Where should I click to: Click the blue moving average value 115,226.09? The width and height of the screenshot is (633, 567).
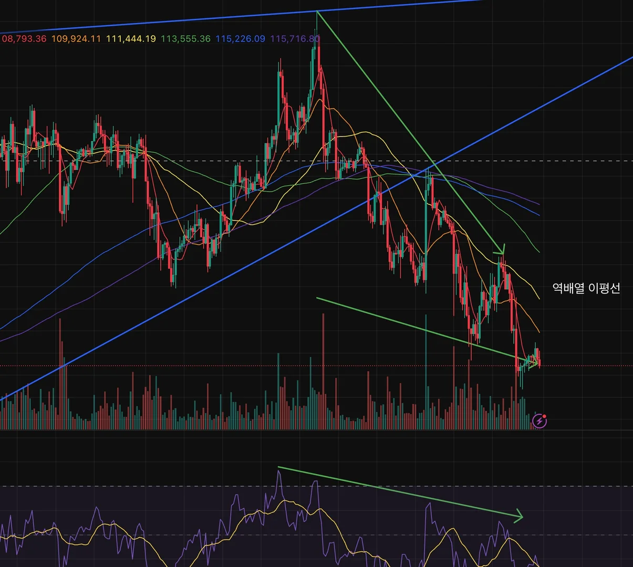240,39
